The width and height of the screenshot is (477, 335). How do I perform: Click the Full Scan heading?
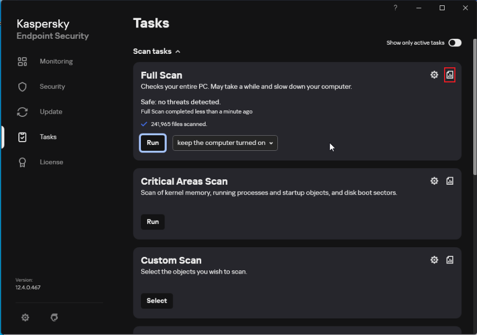pos(161,75)
